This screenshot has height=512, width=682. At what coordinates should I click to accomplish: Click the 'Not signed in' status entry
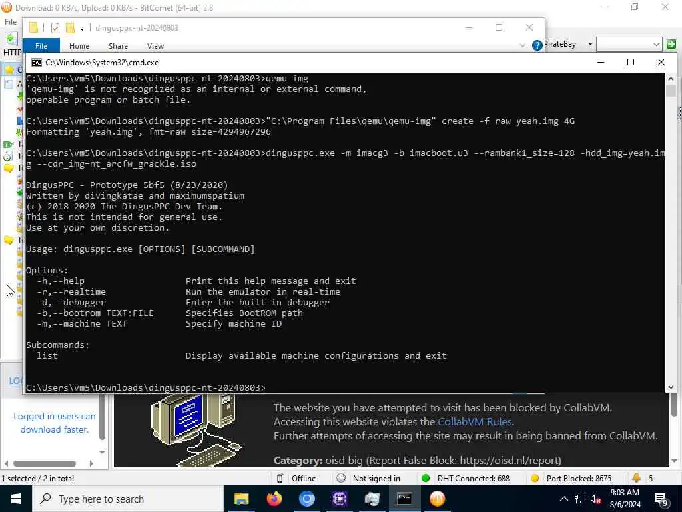point(376,479)
